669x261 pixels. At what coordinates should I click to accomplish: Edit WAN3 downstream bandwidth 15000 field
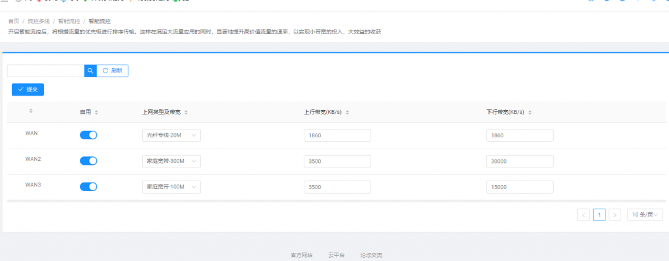pyautogui.click(x=520, y=187)
